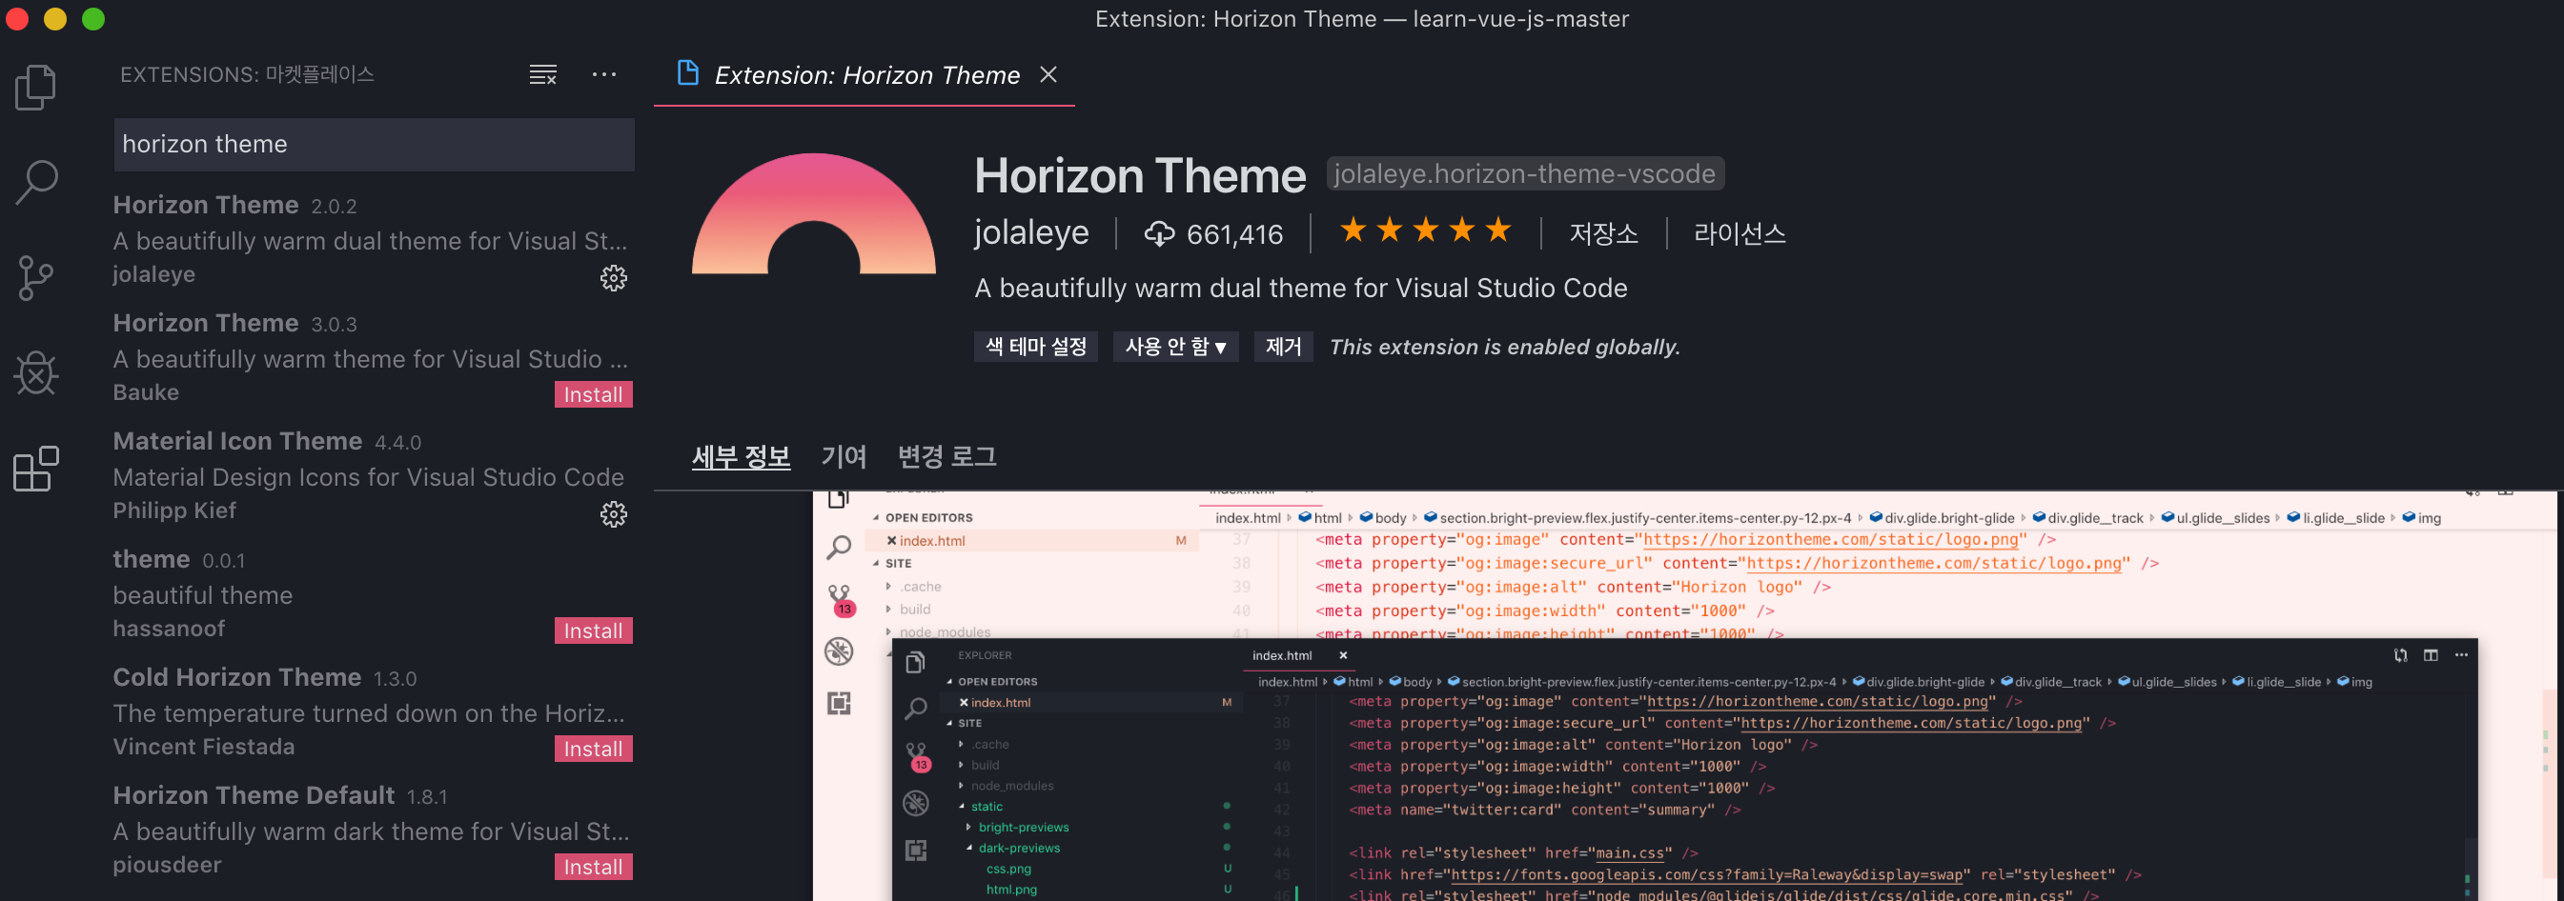This screenshot has width=2564, height=901.
Task: Open the Search view in activity bar
Action: click(37, 182)
